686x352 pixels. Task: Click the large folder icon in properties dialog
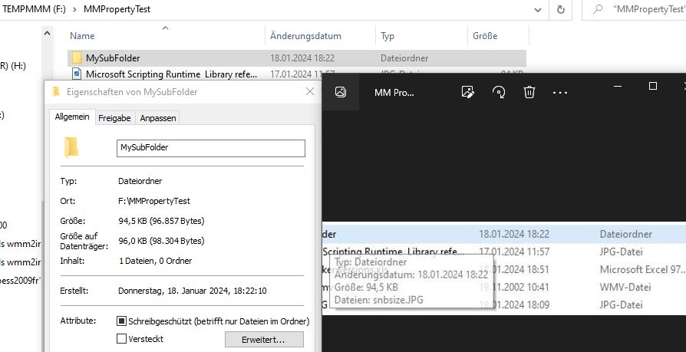coord(71,147)
